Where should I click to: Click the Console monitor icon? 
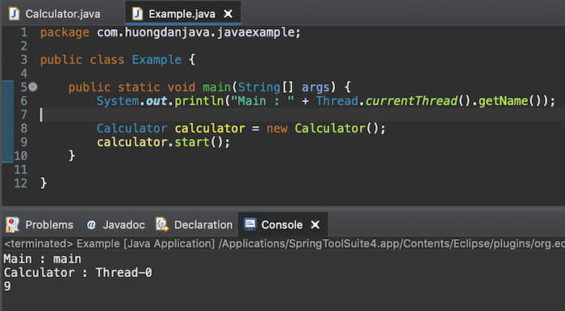249,225
